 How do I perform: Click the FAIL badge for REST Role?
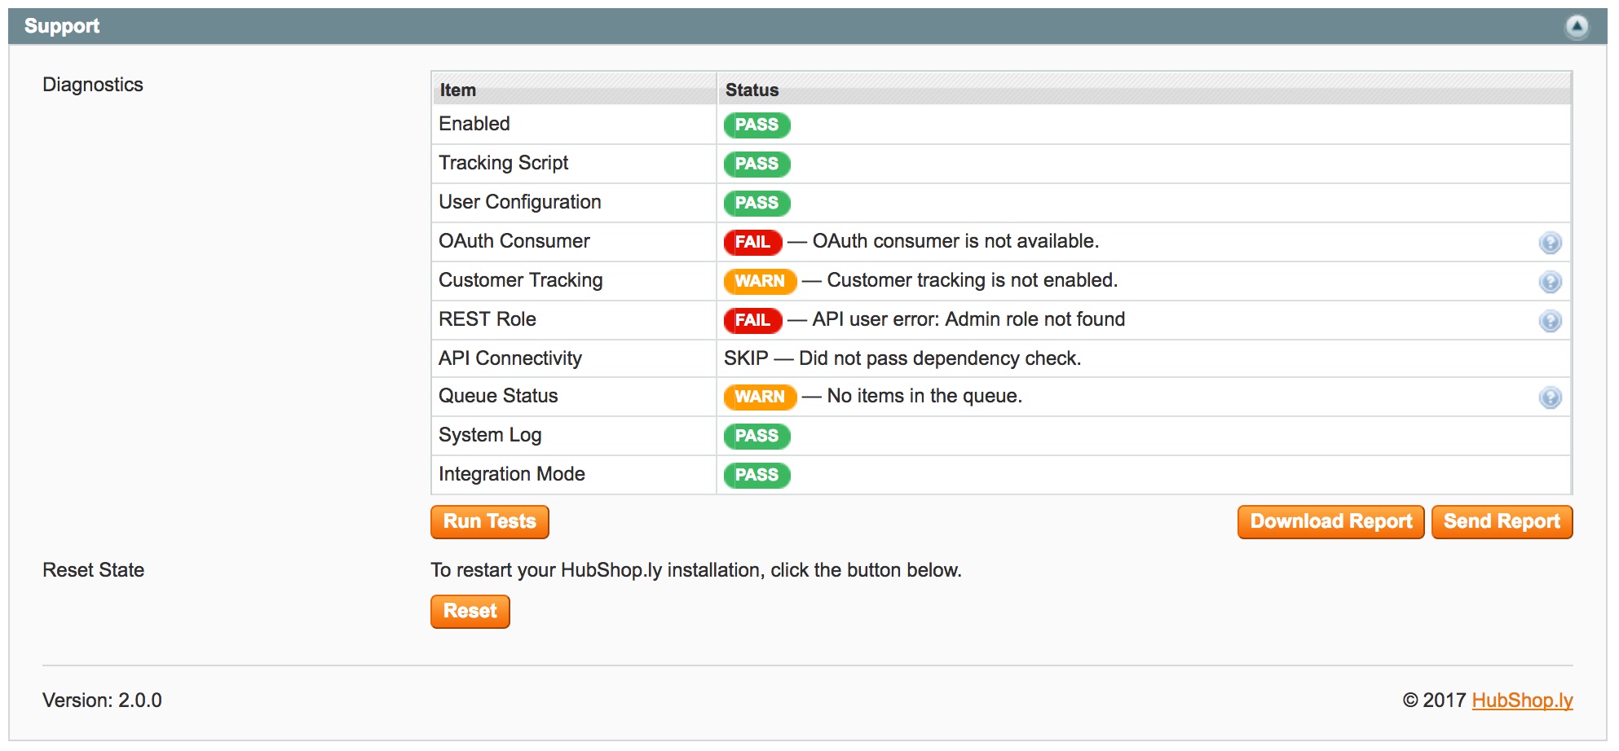coord(752,320)
